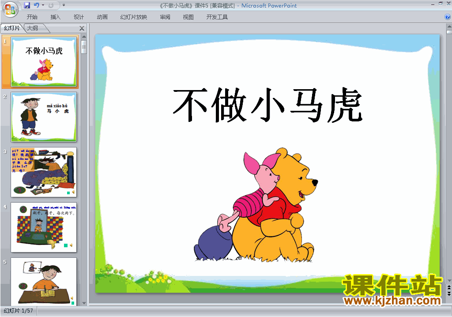Open the 视图 ribbon tab
The width and height of the screenshot is (452, 317).
click(188, 17)
